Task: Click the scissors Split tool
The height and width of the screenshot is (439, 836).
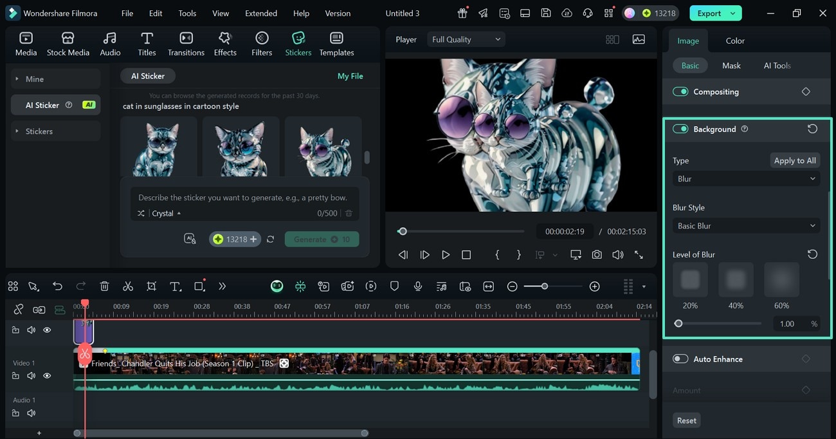Action: click(128, 286)
